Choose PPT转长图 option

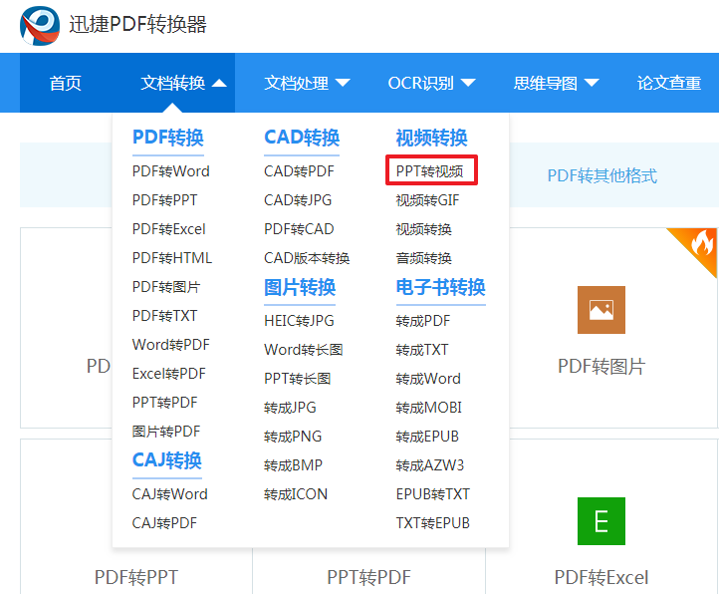tap(297, 379)
